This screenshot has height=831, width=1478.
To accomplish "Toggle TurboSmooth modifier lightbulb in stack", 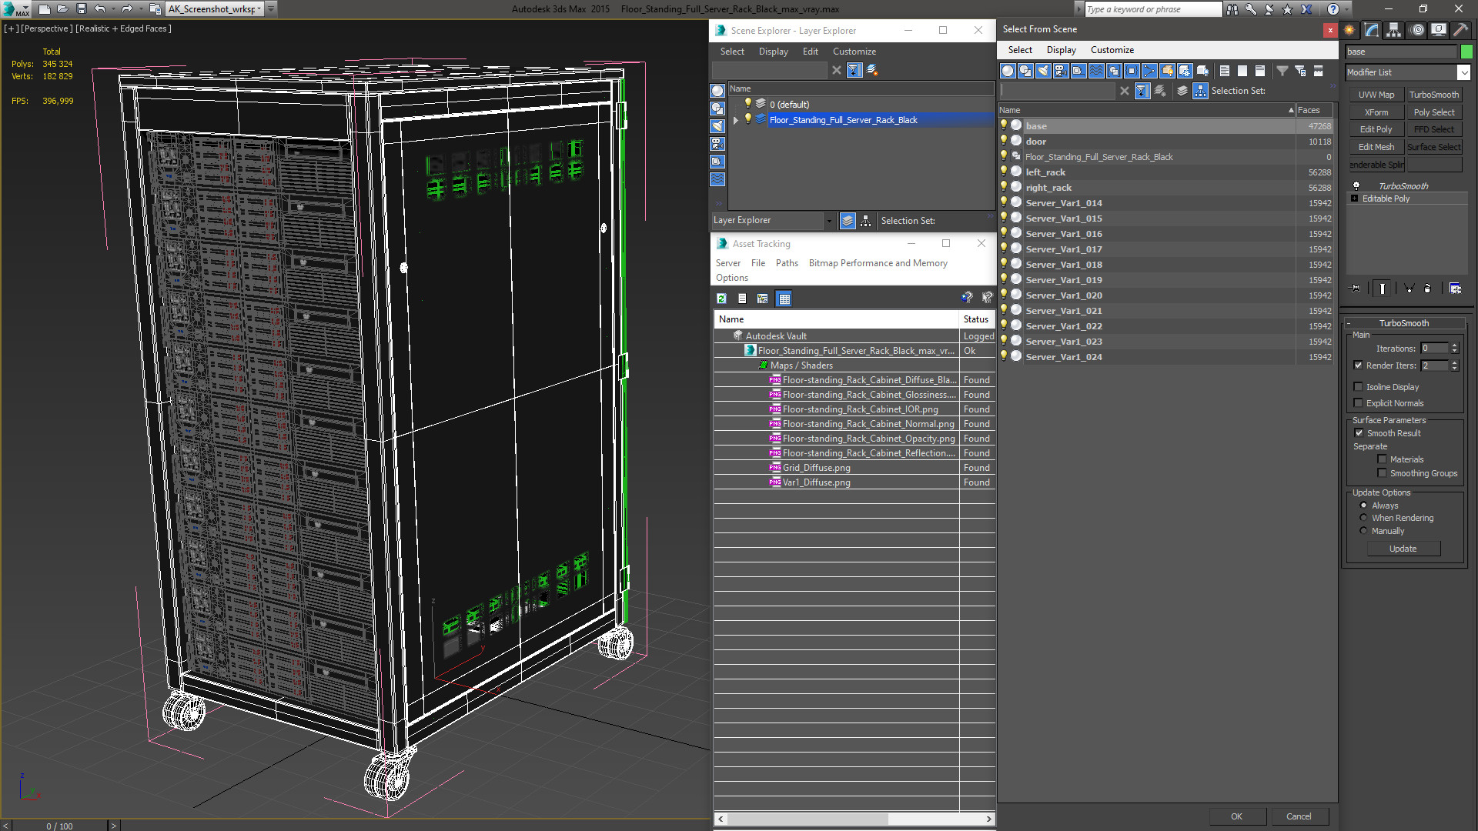I will (1356, 186).
